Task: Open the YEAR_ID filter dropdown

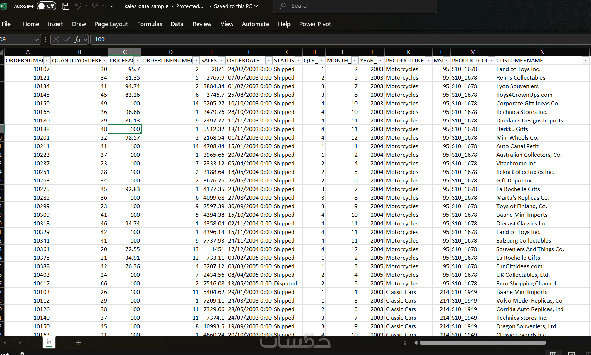Action: (x=381, y=60)
